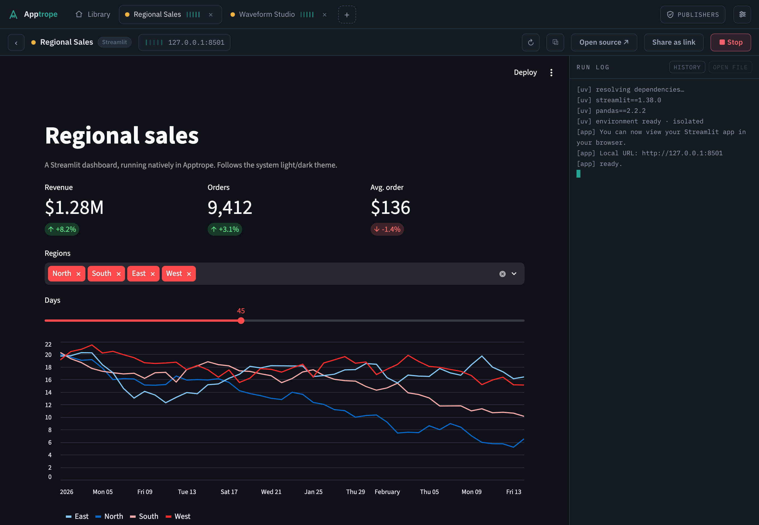The image size is (759, 525).
Task: Click the Regional sales heading
Action: click(x=122, y=135)
